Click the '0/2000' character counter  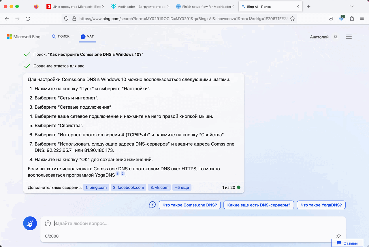click(52, 236)
